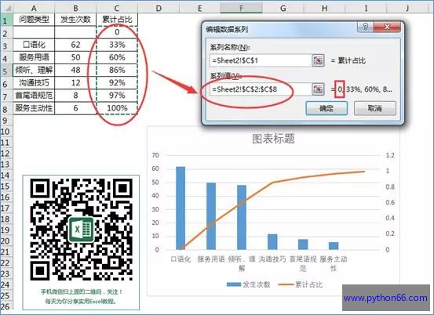Screen dimensions: 434x315
Task: Select column B header
Action: click(75, 8)
